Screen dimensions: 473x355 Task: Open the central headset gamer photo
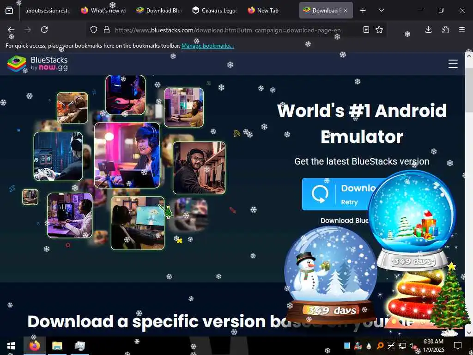[x=127, y=155]
